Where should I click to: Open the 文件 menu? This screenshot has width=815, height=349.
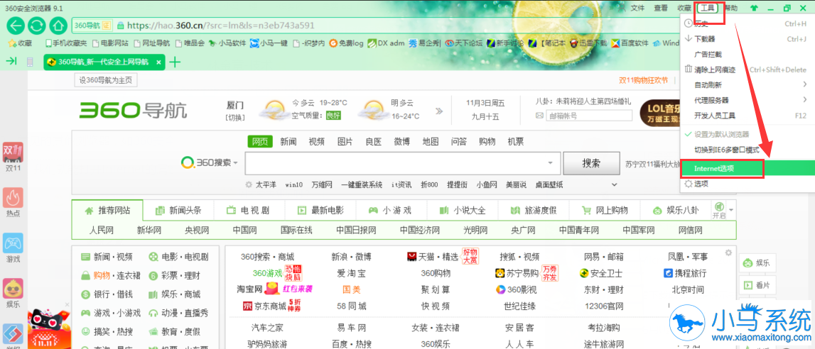638,8
